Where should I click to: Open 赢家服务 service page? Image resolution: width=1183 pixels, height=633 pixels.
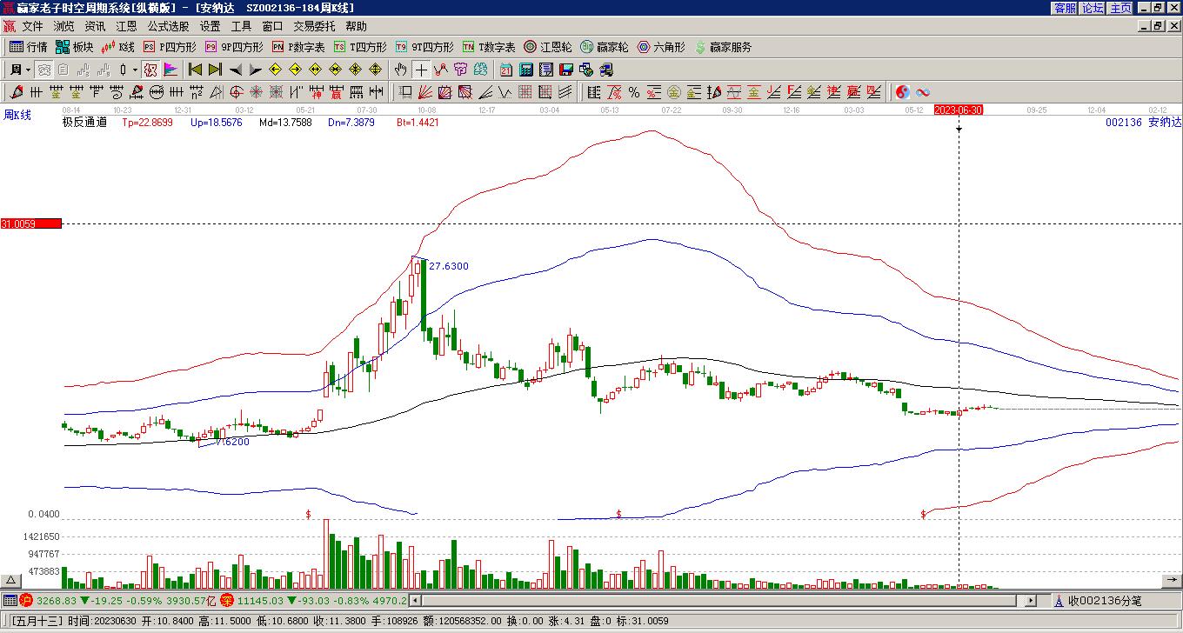723,47
